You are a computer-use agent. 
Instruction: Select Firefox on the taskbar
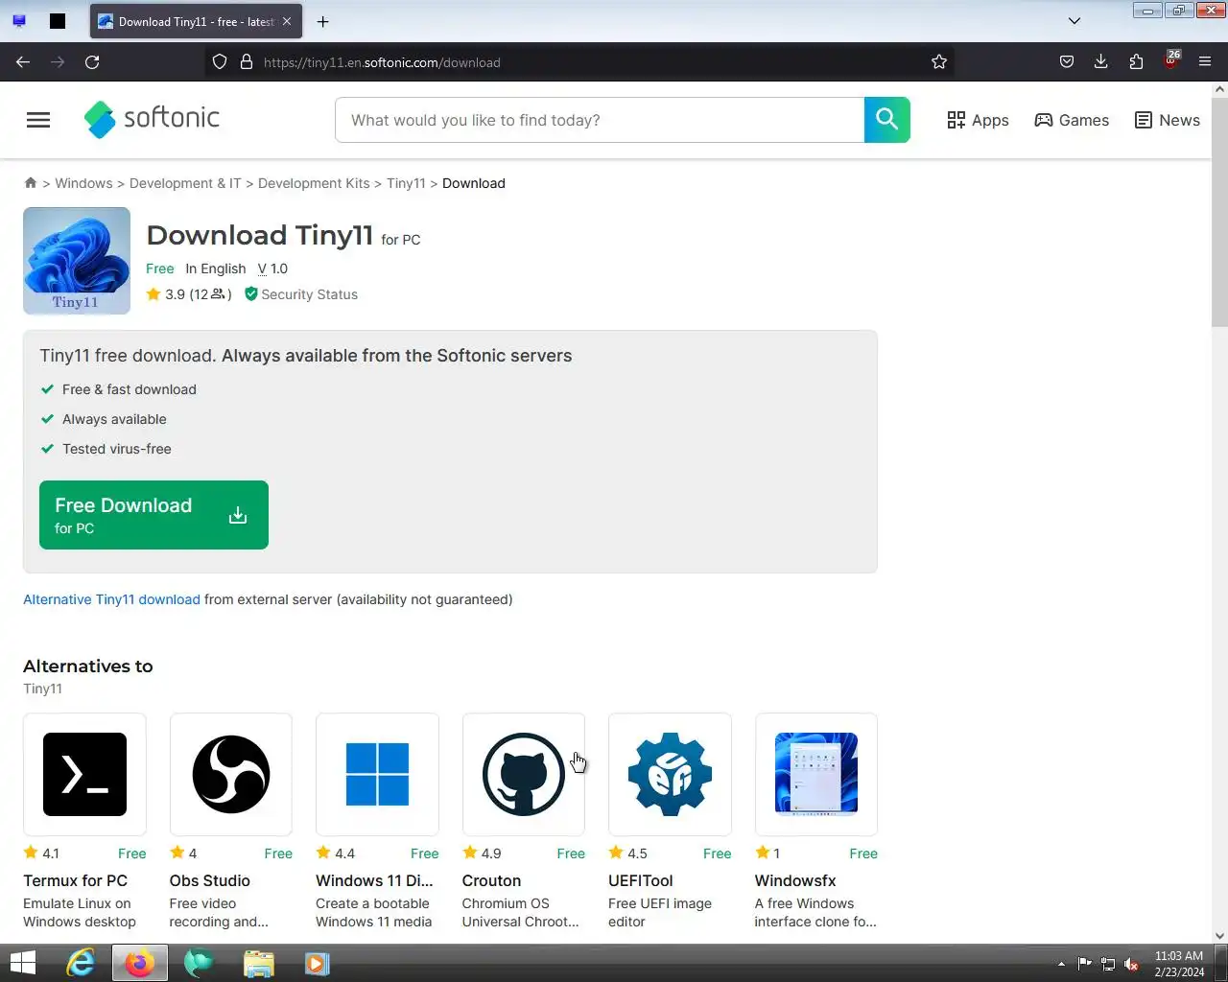click(140, 963)
